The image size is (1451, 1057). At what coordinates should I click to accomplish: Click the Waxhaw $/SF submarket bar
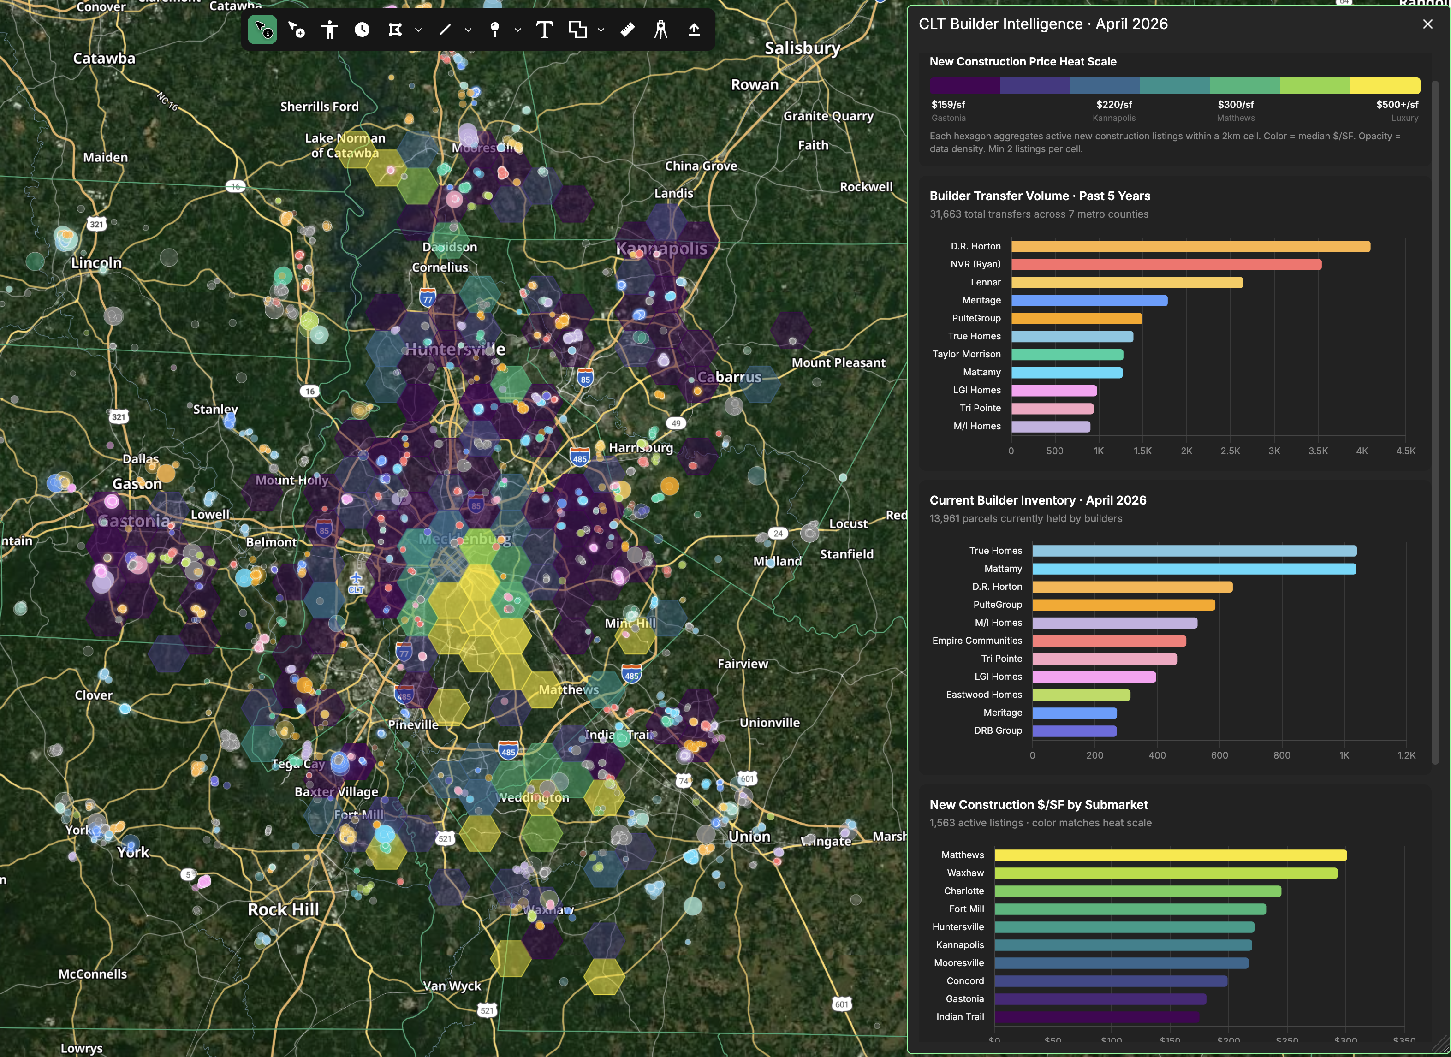(x=1166, y=873)
